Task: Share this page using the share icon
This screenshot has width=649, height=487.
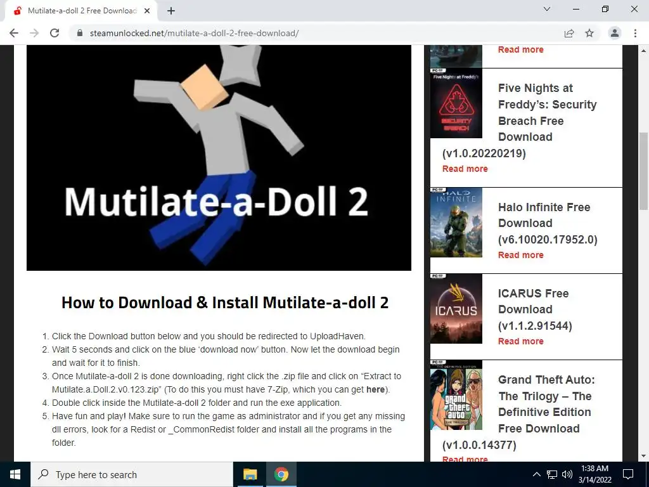Action: [x=569, y=33]
